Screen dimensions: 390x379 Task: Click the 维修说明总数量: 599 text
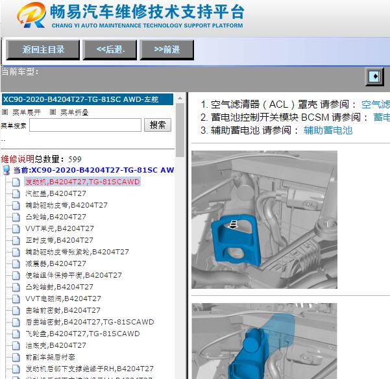(41, 159)
